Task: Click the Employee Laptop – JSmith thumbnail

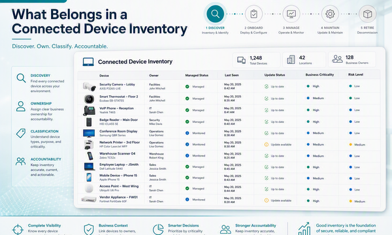Action: coord(89,166)
